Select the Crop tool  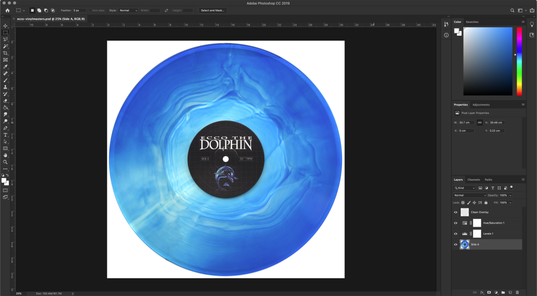pyautogui.click(x=5, y=53)
